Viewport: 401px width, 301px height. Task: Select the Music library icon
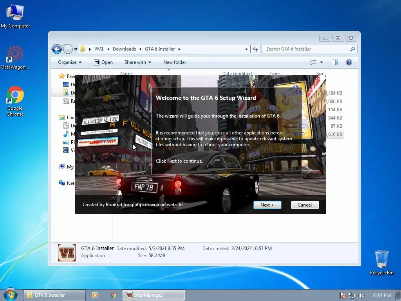click(66, 134)
